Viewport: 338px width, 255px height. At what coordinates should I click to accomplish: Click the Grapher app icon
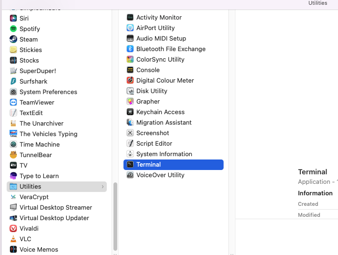[130, 101]
